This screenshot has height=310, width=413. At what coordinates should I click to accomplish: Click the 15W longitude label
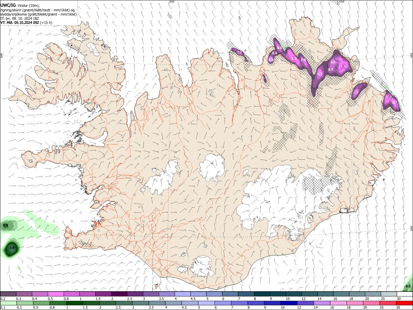[x=342, y=2]
